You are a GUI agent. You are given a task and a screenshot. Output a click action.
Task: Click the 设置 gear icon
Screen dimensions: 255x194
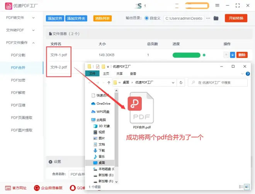(50, 162)
